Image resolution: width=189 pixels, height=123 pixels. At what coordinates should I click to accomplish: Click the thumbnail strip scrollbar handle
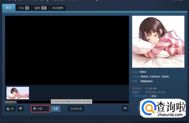point(11,102)
